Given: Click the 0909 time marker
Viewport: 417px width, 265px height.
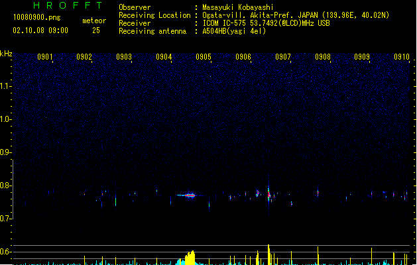Looking at the screenshot, I should click(x=362, y=57).
